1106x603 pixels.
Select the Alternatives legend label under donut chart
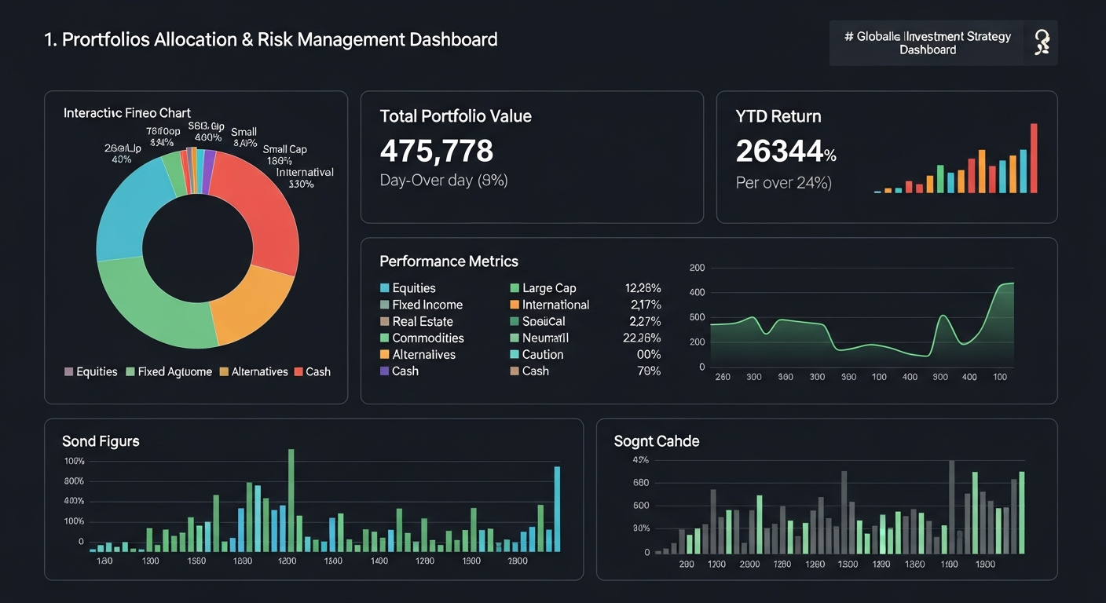[x=259, y=371]
